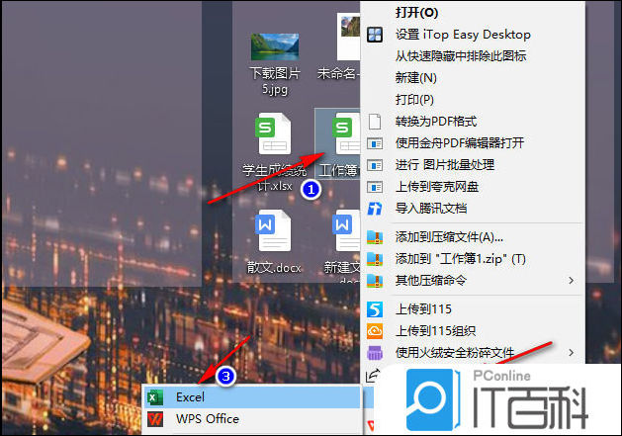
Task: Click the 腾讯文档 import icon
Action: [375, 209]
